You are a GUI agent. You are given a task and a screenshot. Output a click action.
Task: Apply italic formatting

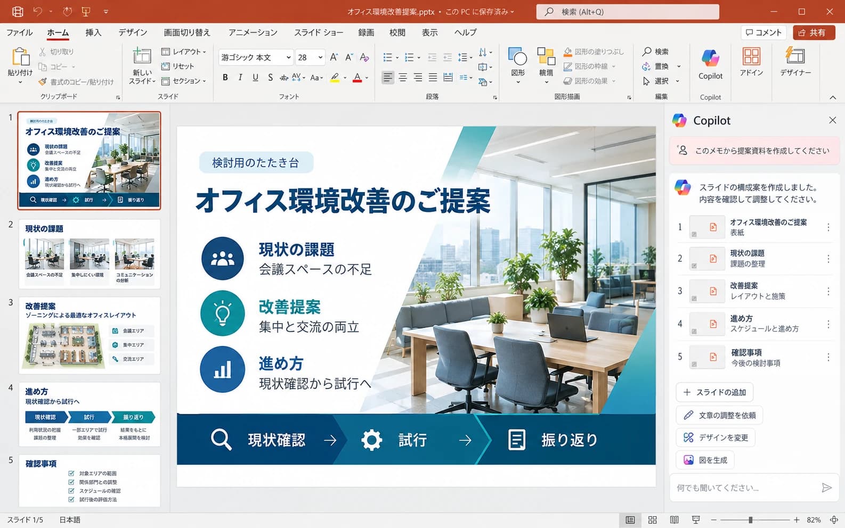pyautogui.click(x=240, y=78)
